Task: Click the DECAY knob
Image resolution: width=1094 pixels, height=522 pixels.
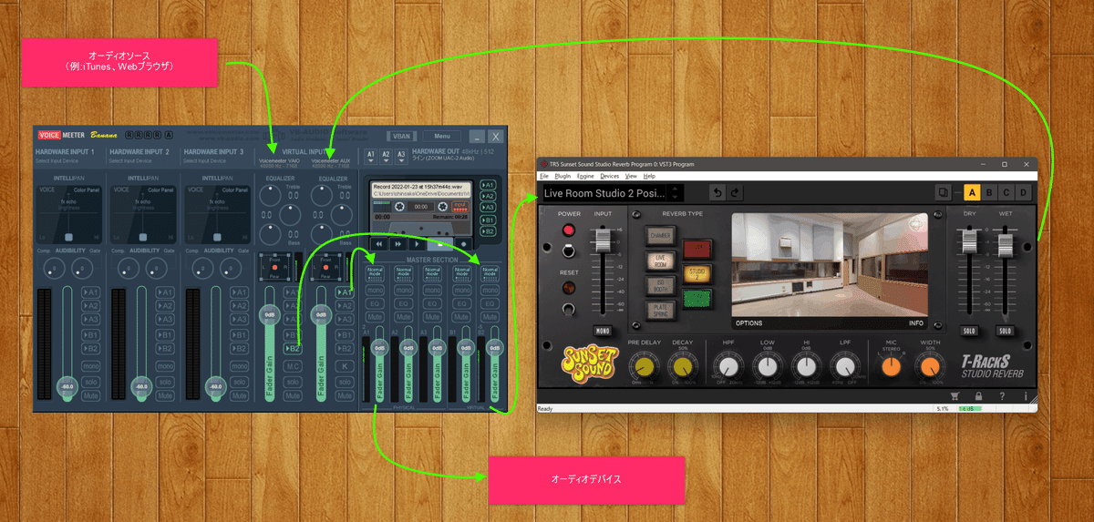Action: click(682, 367)
